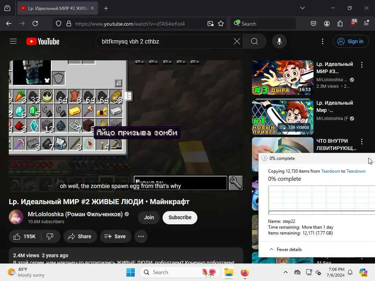Go to YouTube home via logo
This screenshot has height=281, width=375.
coord(43,41)
